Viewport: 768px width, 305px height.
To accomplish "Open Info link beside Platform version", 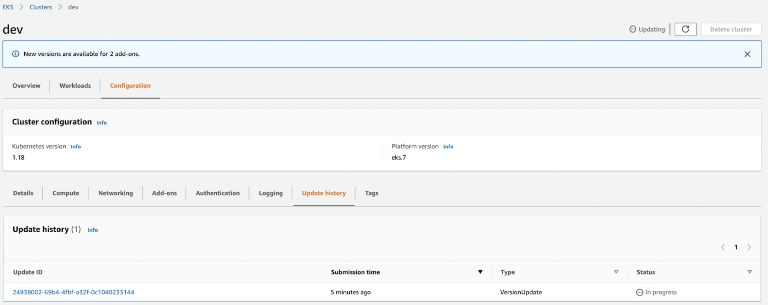I will [448, 146].
